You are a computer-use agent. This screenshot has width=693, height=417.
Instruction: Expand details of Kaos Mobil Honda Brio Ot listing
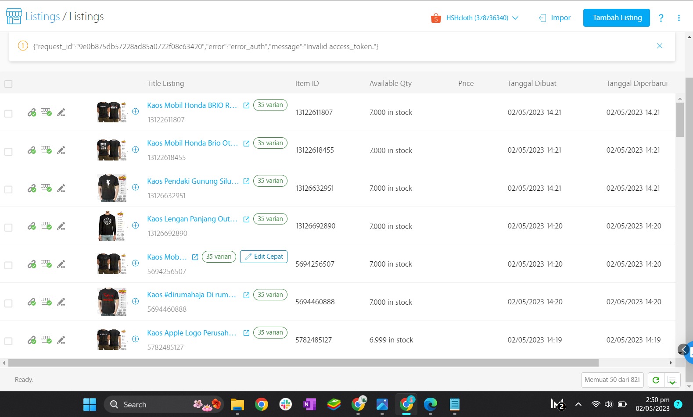[136, 150]
